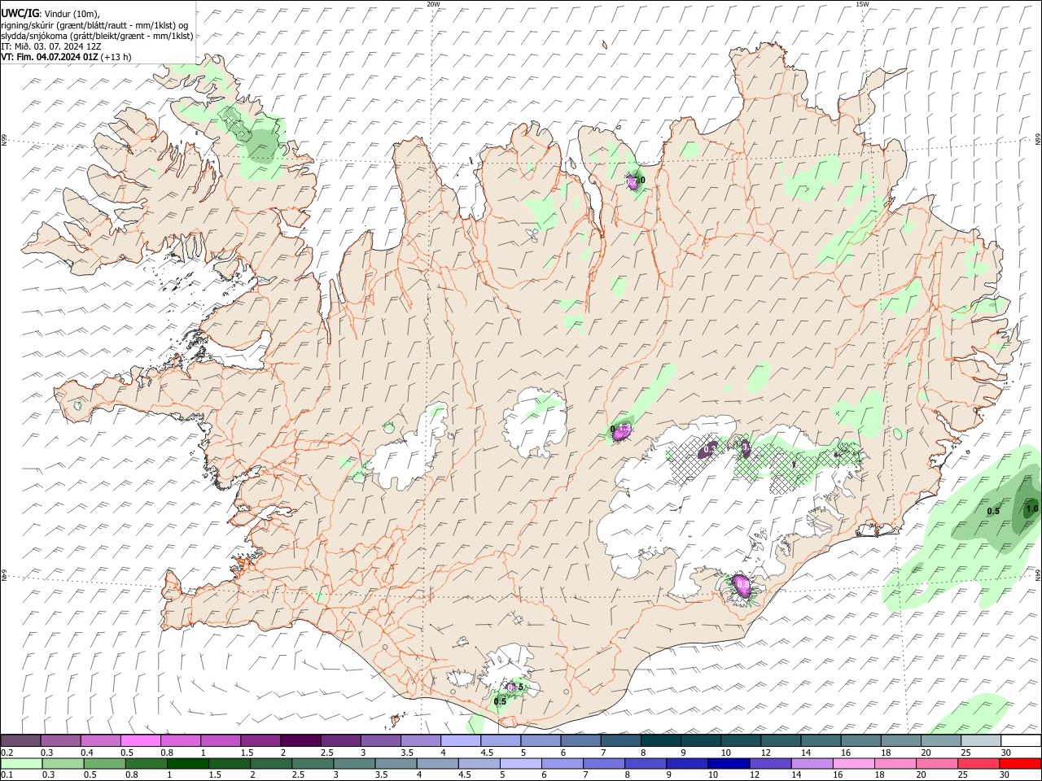Screen dimensions: 1042x781
Task: Click the upper legend swatch between 3 and 3.5
Action: [380, 741]
